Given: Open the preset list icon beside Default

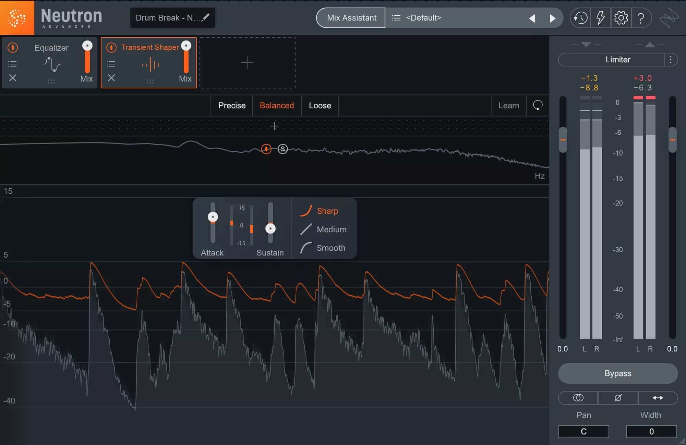Looking at the screenshot, I should coord(396,18).
